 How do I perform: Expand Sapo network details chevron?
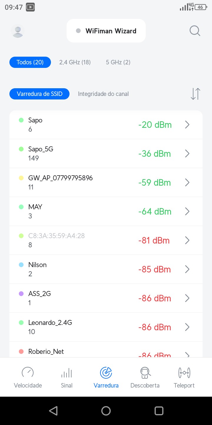click(187, 125)
